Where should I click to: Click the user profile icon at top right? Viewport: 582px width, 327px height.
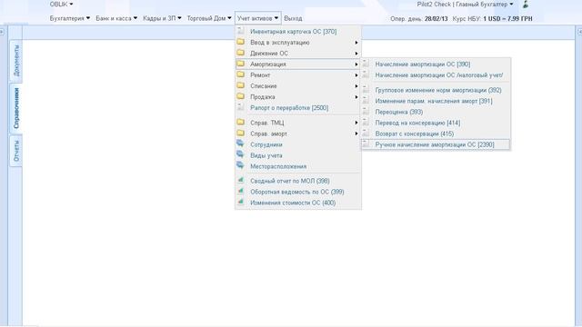point(526,5)
